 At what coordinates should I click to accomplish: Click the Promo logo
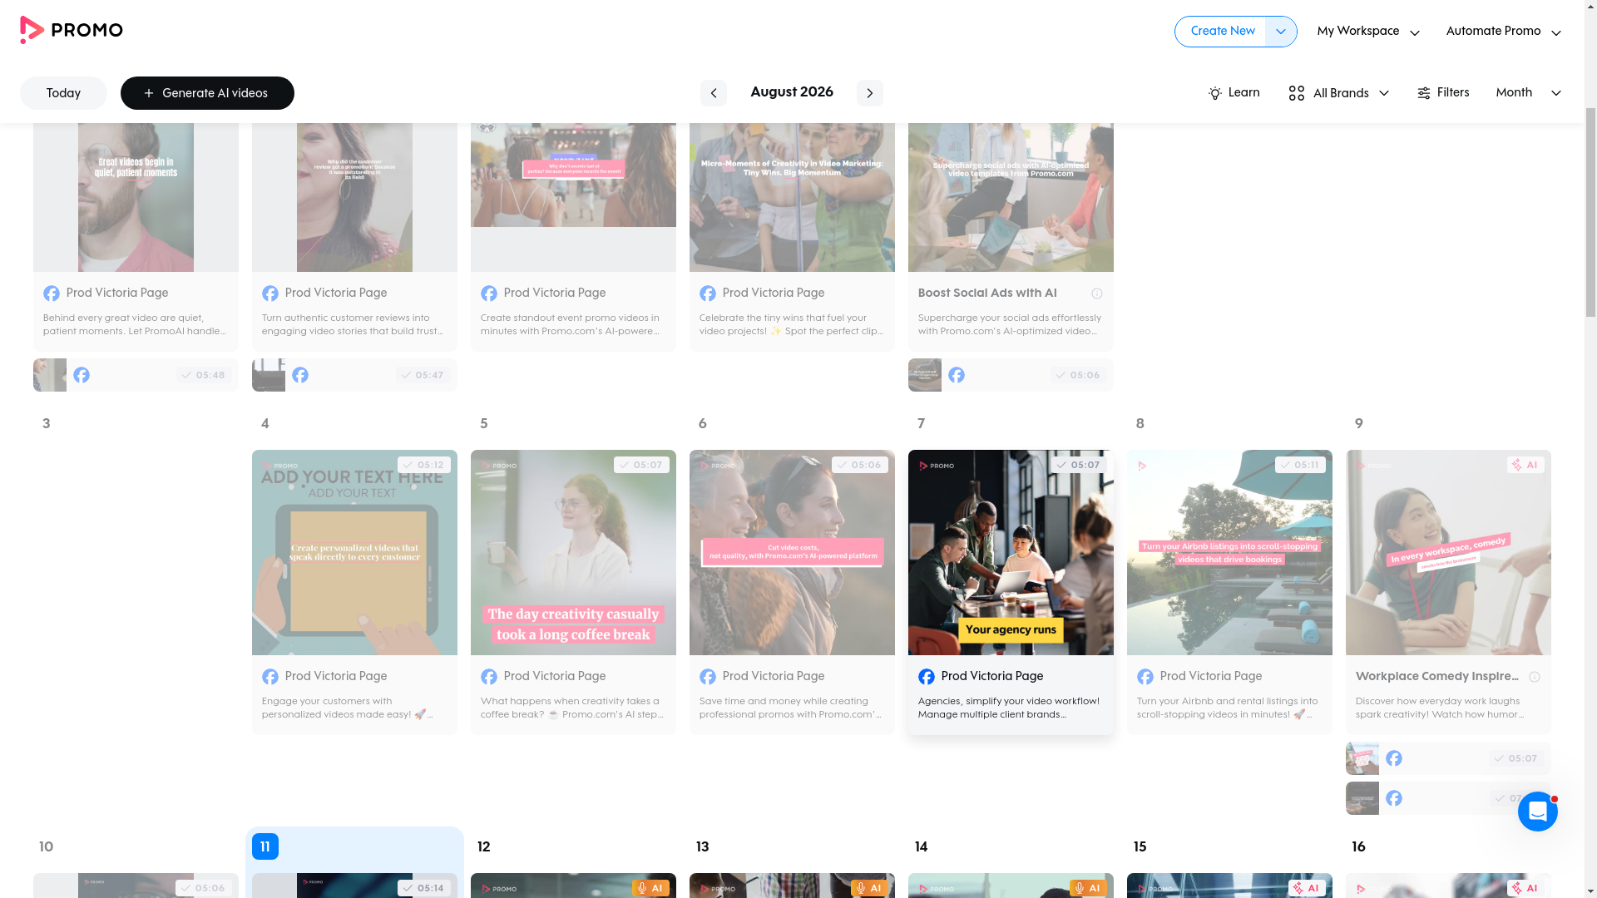pyautogui.click(x=72, y=30)
